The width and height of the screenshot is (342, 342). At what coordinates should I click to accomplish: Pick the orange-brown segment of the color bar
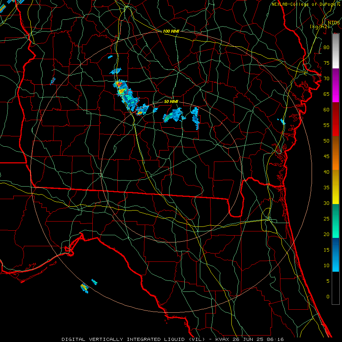pos(336,153)
